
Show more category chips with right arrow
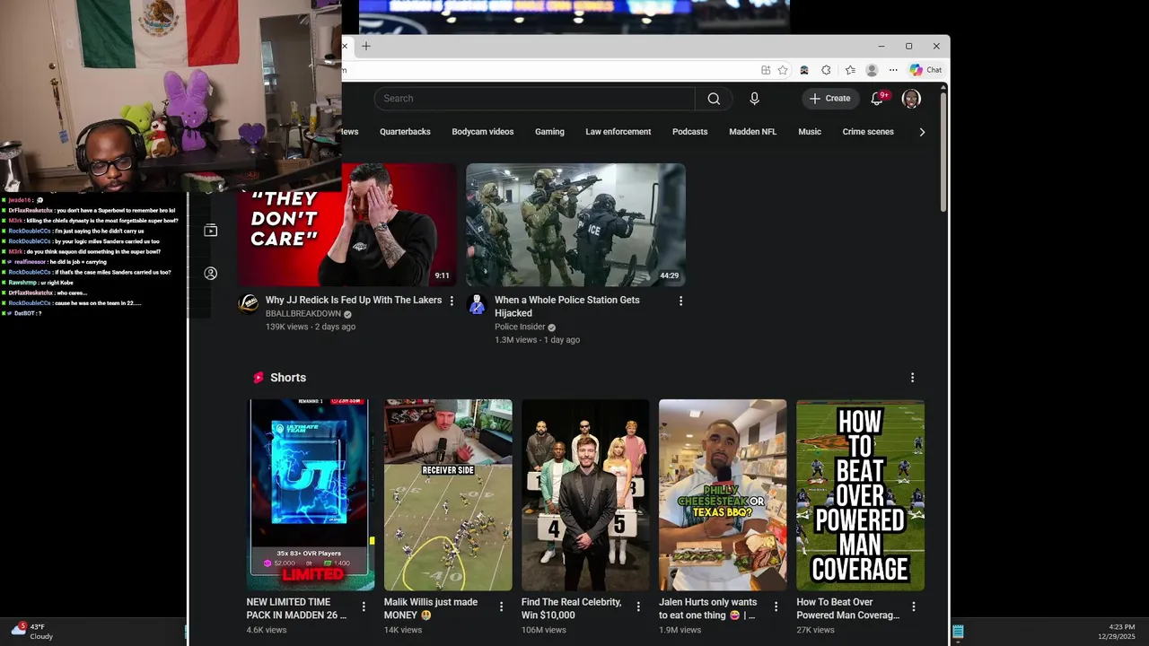coord(922,132)
